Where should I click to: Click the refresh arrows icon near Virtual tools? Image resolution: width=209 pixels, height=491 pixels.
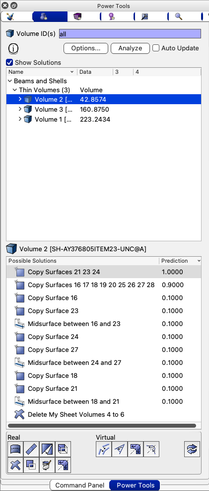192,449
